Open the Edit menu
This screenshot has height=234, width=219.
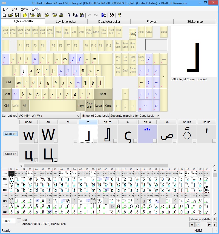(15, 9)
